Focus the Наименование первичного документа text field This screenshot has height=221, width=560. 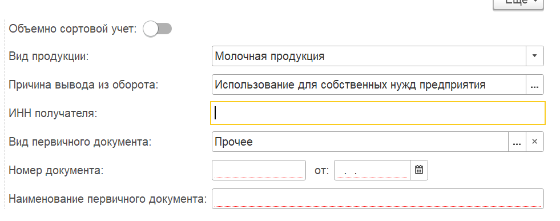[x=378, y=199]
